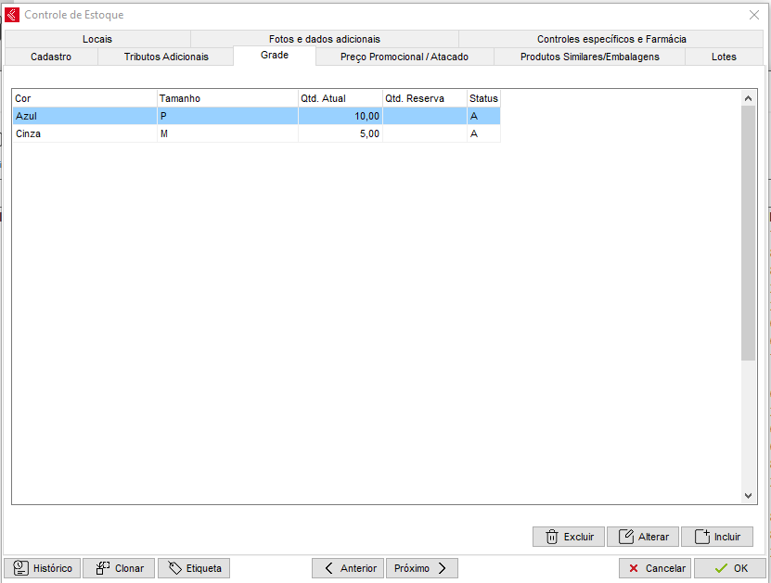This screenshot has height=583, width=771.
Task: Click the red X Cancelar icon
Action: click(634, 568)
